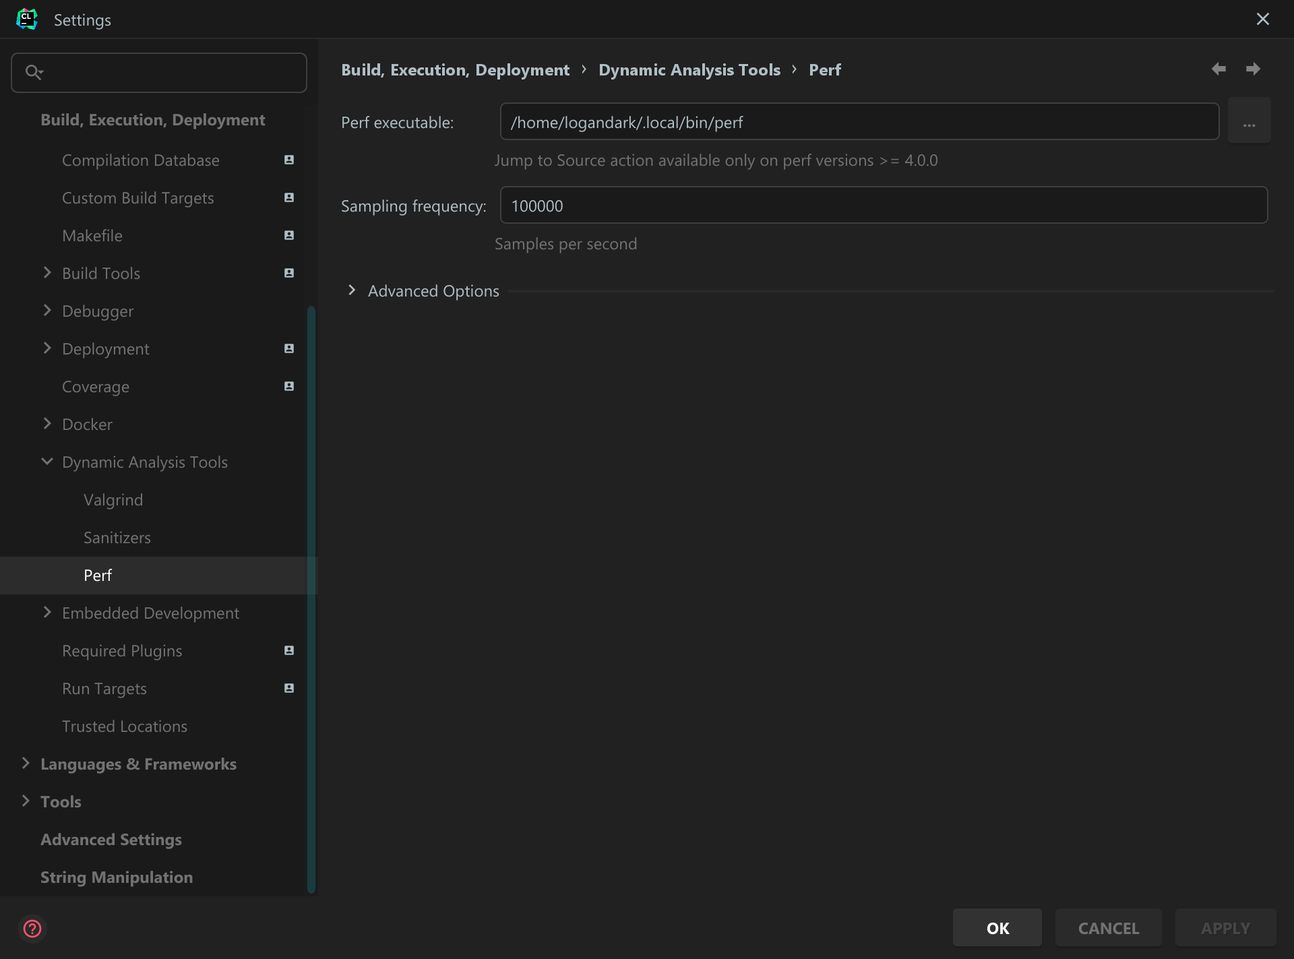Click project-level icon beside Build Tools

coord(289,273)
